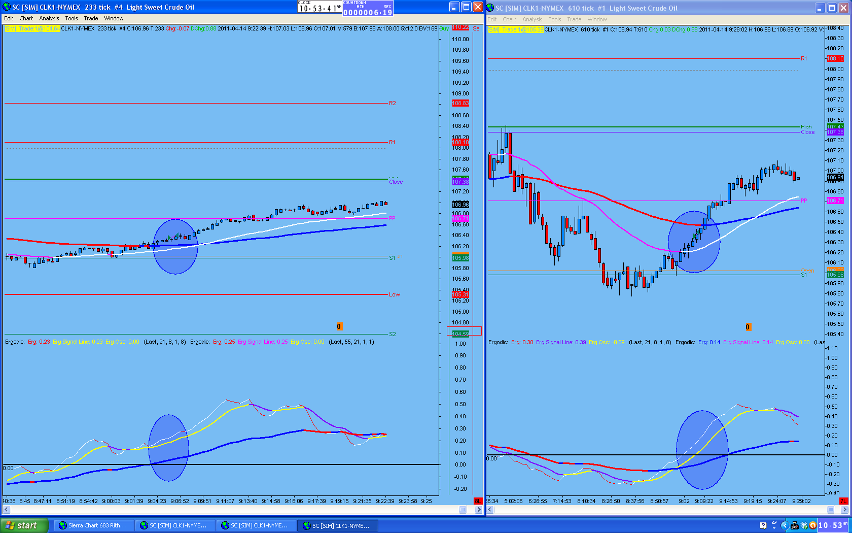This screenshot has height=533, width=852.
Task: Click the globe icon in the 233 tick title bar
Action: click(7, 7)
